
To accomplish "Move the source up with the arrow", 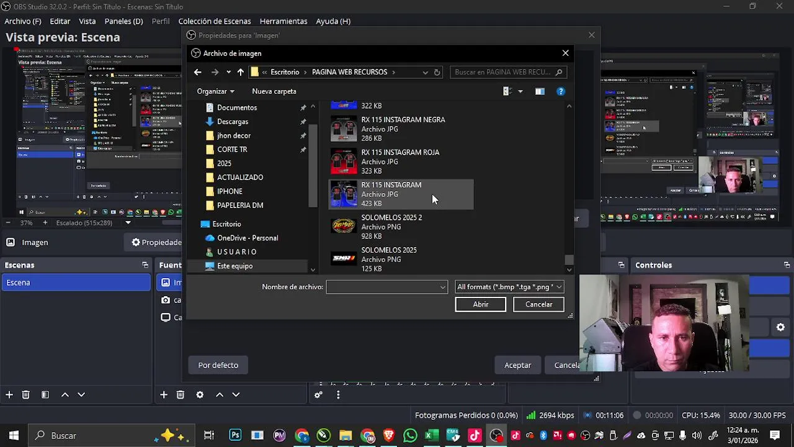I will click(x=220, y=395).
